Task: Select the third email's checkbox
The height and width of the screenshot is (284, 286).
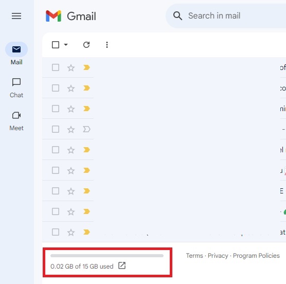Action: [56, 109]
